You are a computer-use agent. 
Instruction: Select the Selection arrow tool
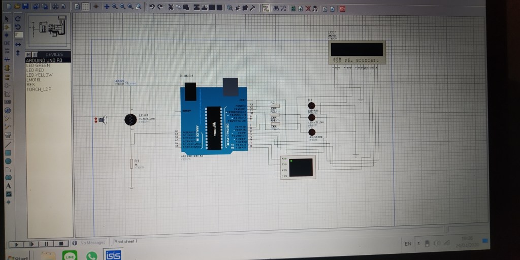[x=7, y=19]
